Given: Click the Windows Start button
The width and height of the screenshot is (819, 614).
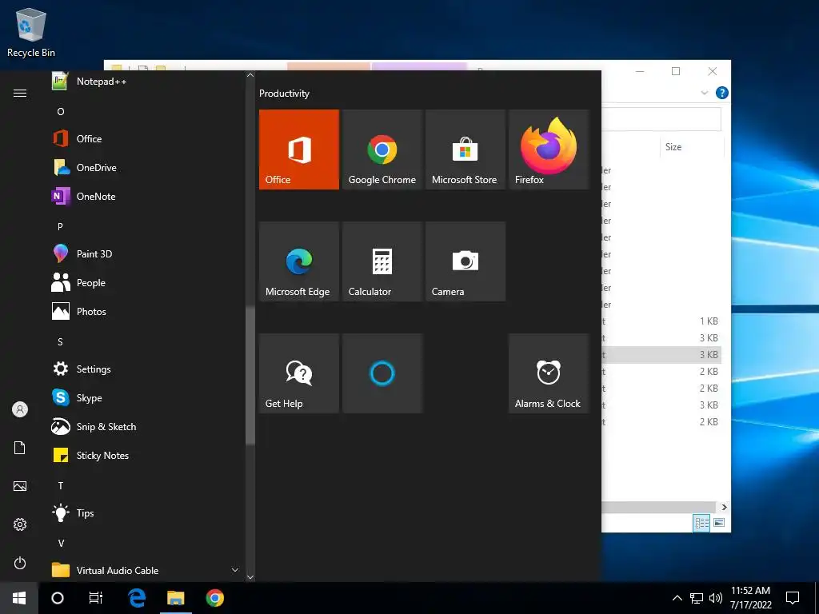Looking at the screenshot, I should (19, 598).
